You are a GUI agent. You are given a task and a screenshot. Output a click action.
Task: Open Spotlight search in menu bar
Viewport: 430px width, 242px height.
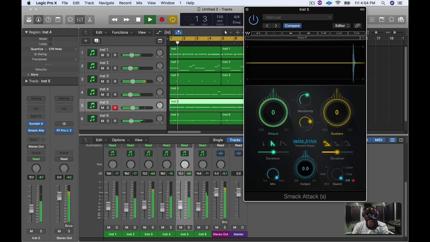[x=383, y=3]
